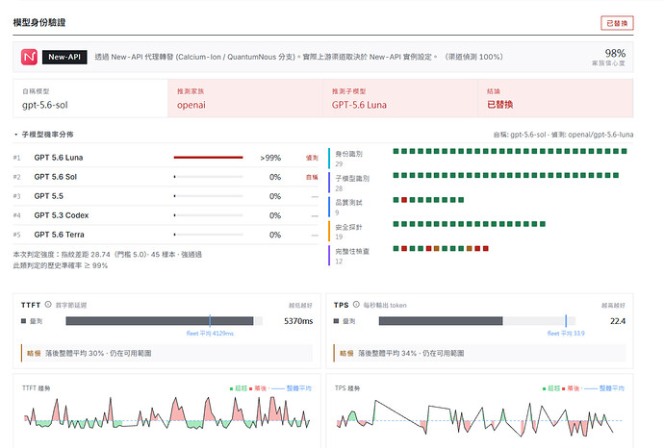
Task: Click the TTFT measured latency bar
Action: [160, 321]
